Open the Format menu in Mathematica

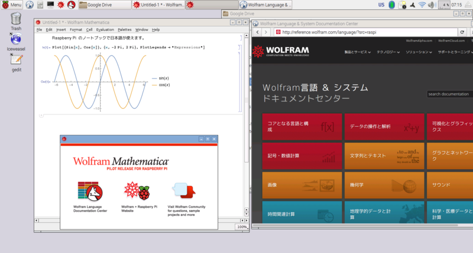[76, 29]
